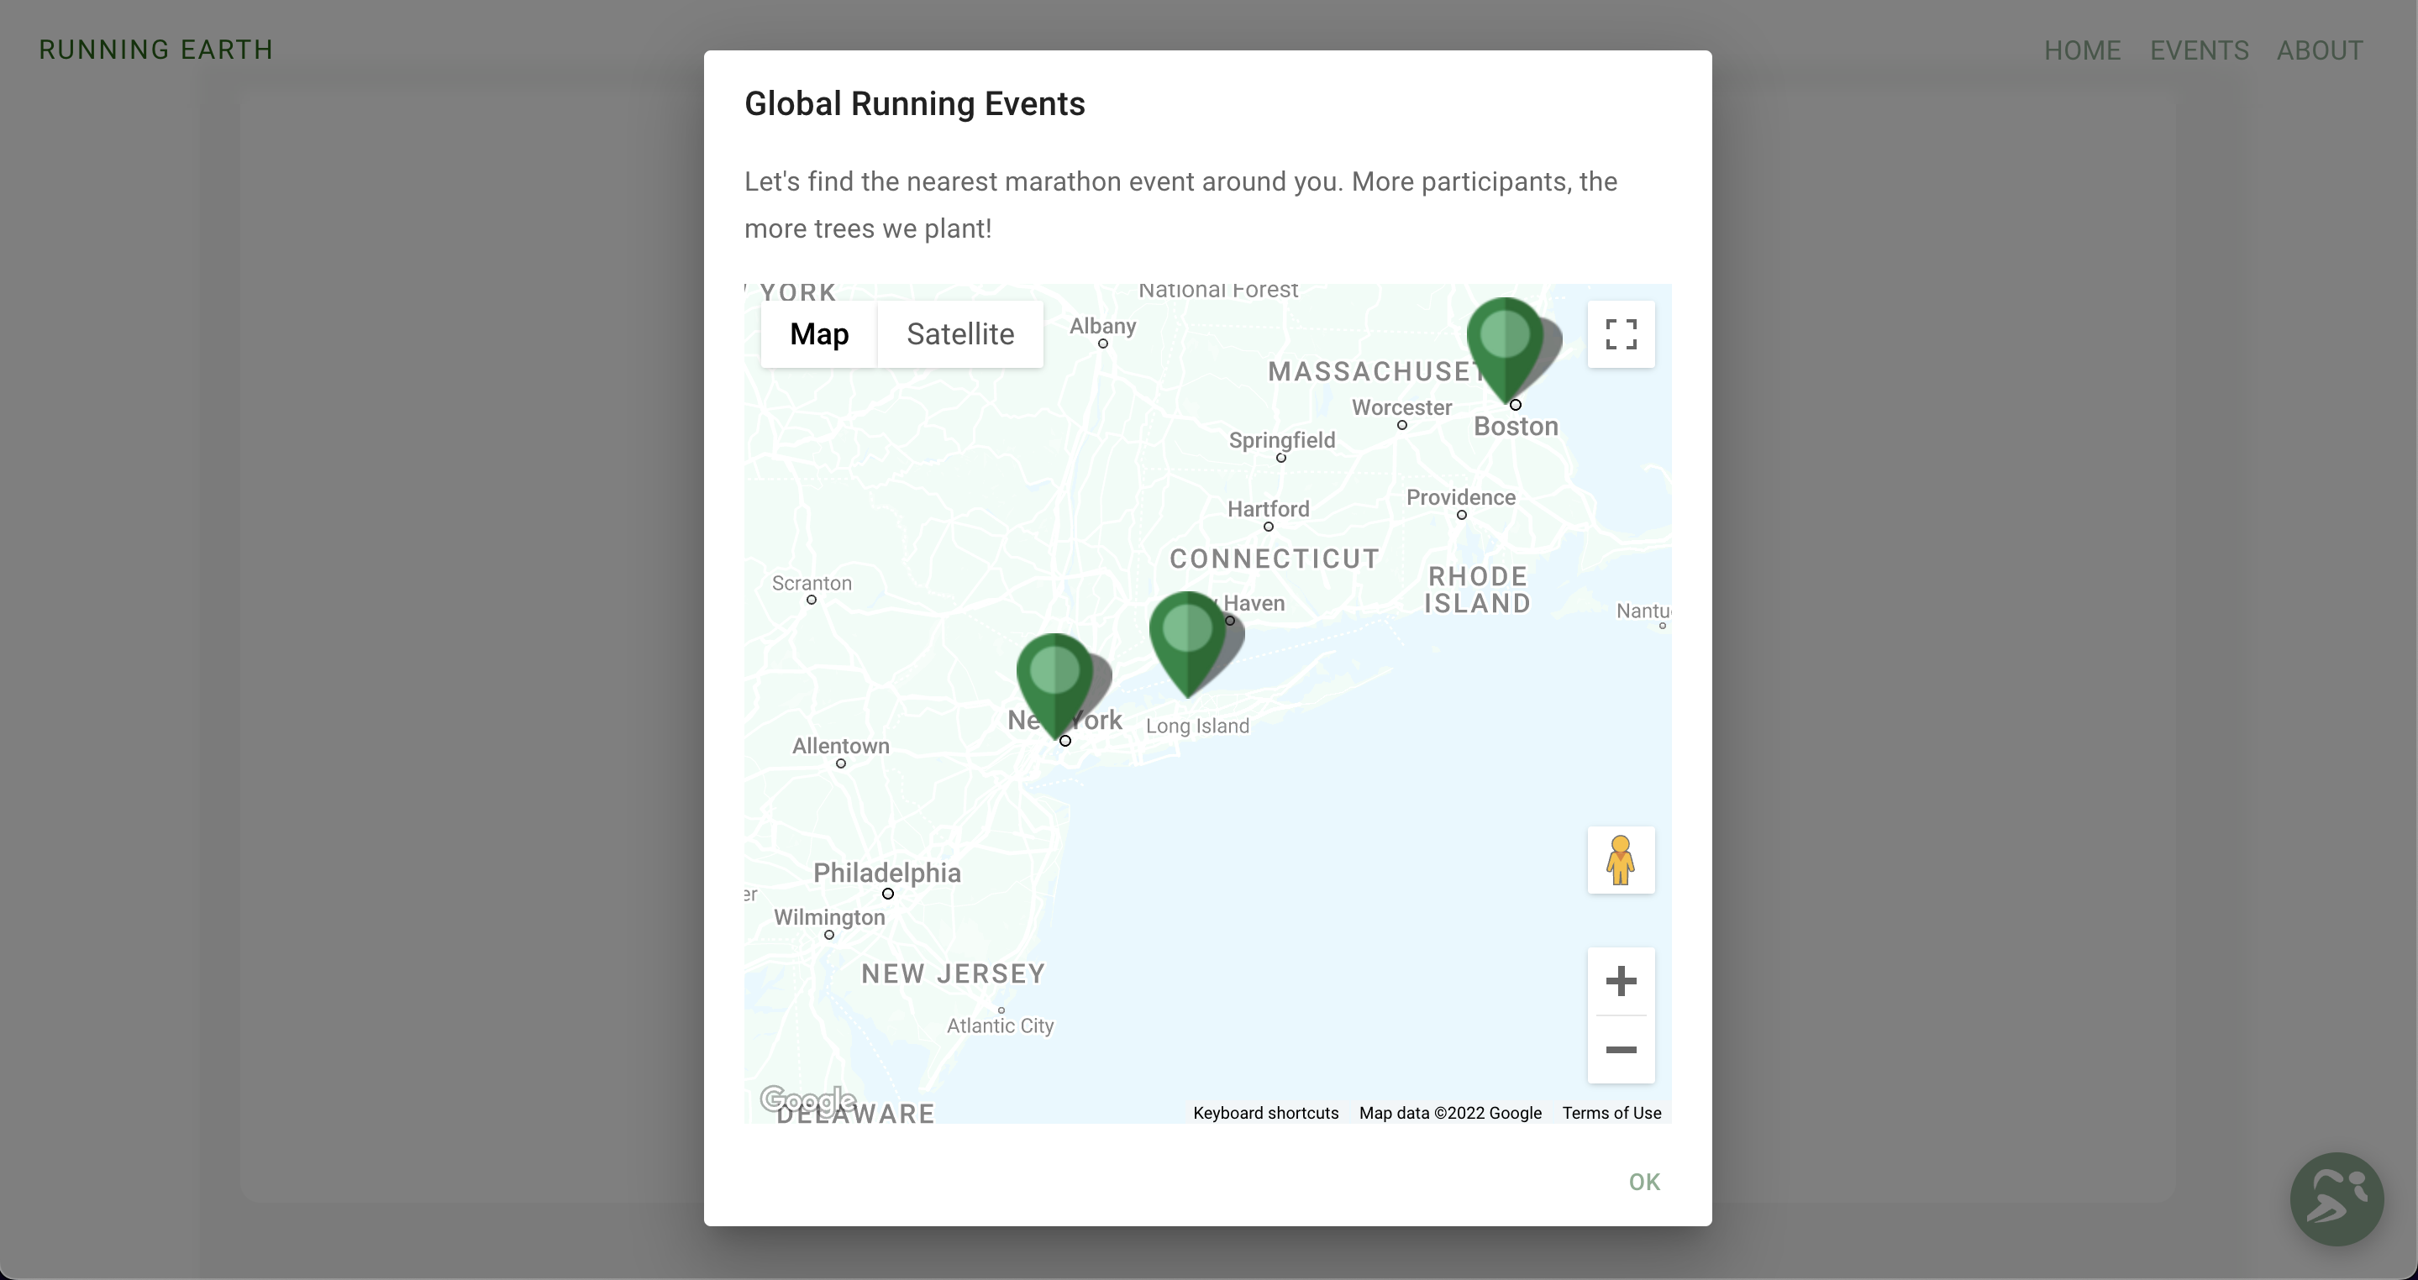Click the green marker near New Haven
This screenshot has width=2418, height=1280.
pyautogui.click(x=1186, y=637)
